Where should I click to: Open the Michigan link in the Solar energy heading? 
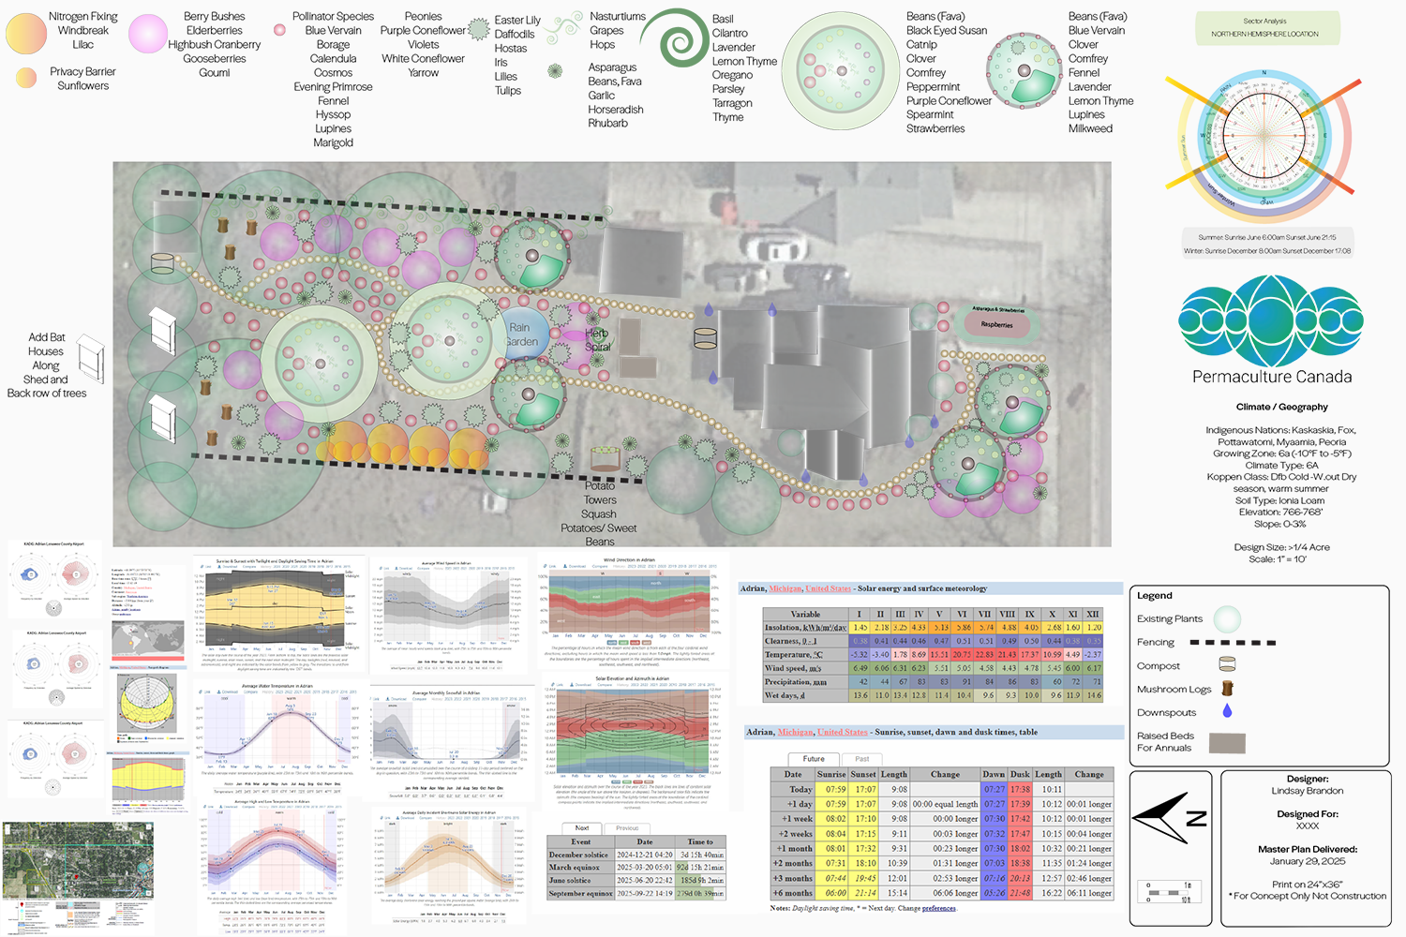(785, 588)
